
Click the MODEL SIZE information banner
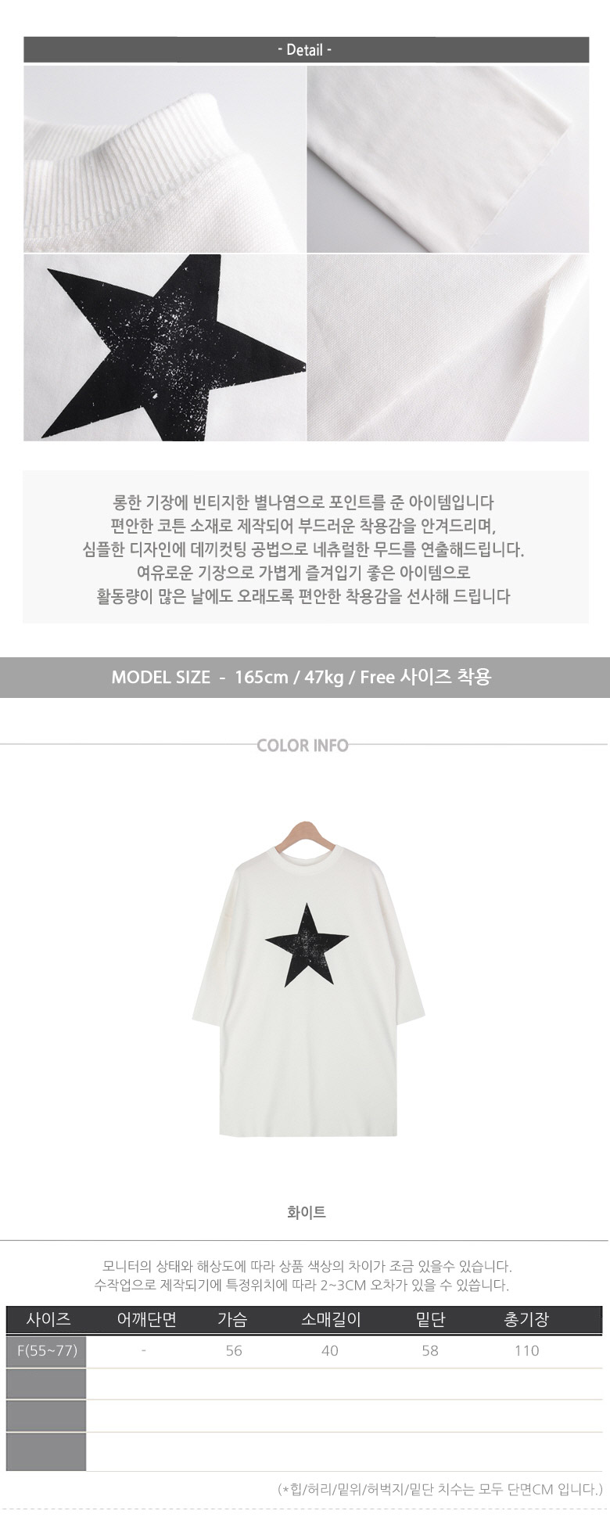[x=305, y=677]
